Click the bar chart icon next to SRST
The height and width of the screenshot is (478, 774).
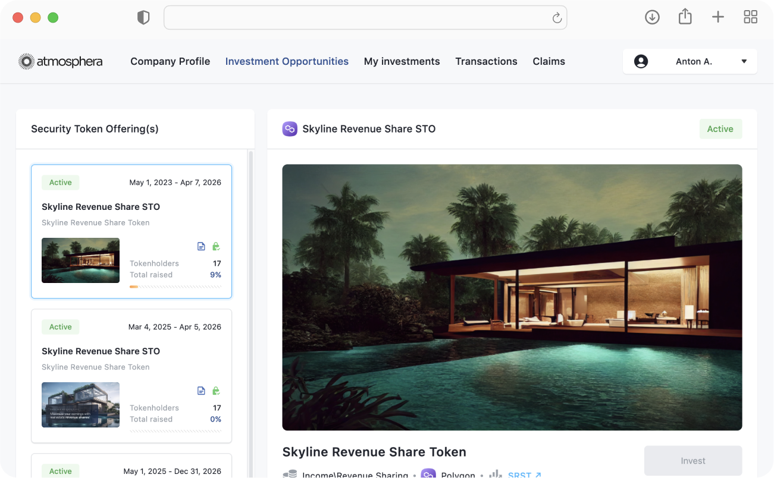[x=495, y=474]
